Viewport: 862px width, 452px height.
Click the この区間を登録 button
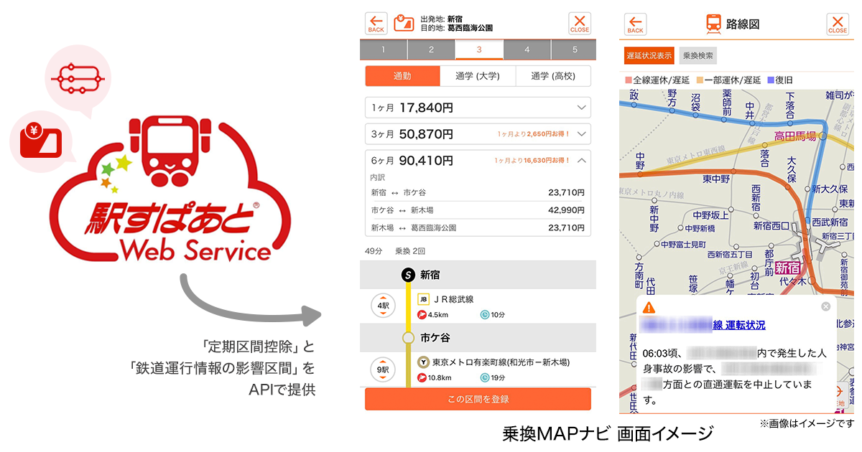pos(478,399)
